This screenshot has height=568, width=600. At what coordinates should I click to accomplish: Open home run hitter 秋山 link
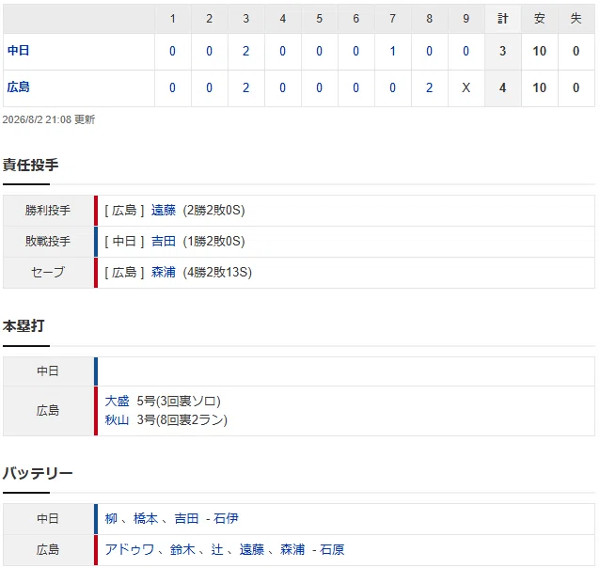118,420
